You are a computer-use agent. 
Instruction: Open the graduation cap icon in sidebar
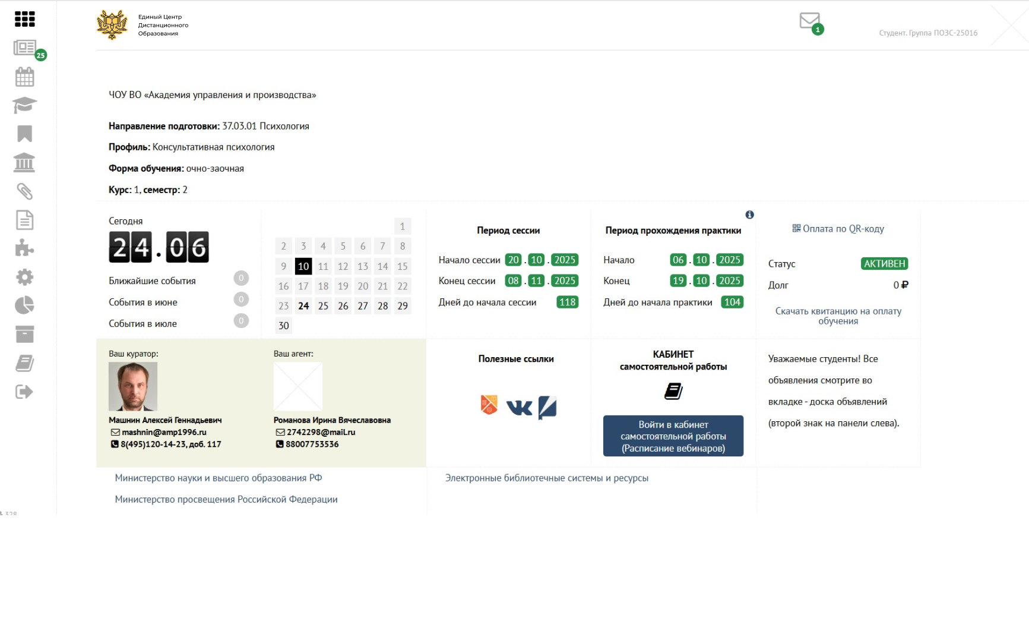24,105
